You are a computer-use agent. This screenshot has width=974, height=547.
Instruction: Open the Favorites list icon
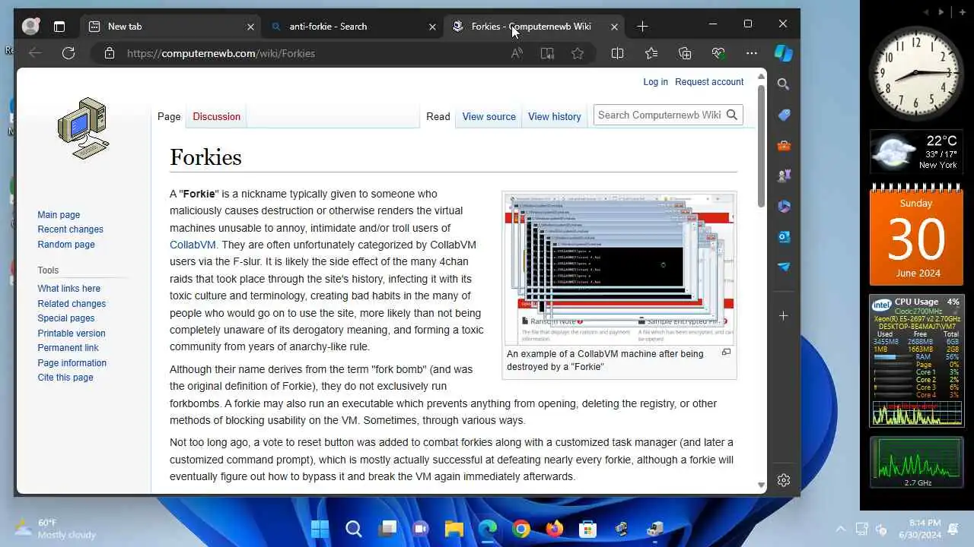coord(651,53)
